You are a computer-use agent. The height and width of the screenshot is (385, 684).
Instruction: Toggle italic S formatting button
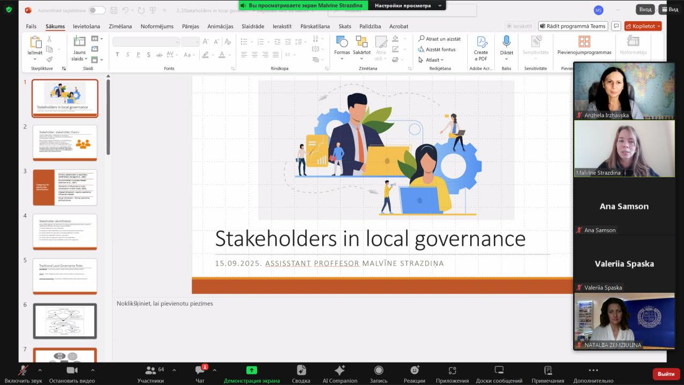tap(127, 55)
